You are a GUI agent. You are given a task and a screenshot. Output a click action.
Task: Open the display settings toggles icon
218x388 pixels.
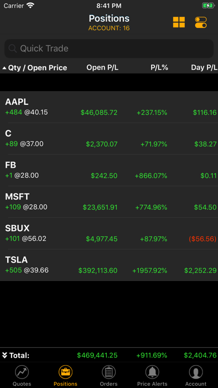click(201, 22)
